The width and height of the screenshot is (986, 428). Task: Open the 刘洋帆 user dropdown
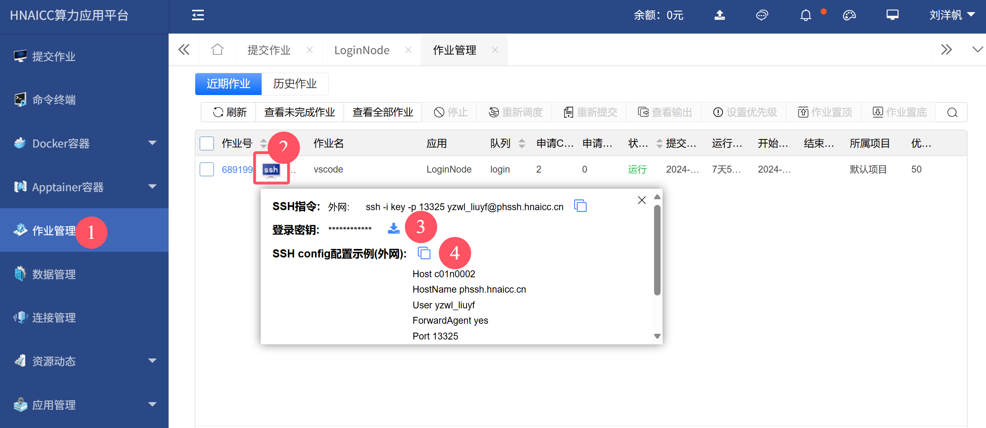coord(952,15)
